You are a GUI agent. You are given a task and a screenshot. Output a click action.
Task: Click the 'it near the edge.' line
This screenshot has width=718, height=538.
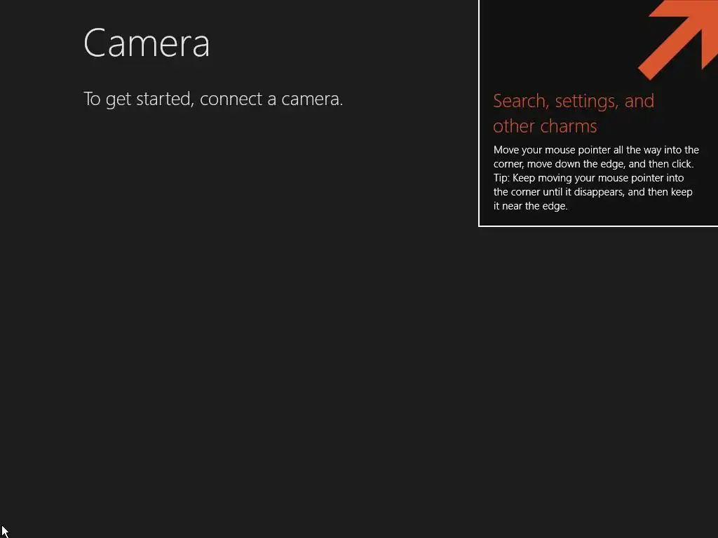coord(530,206)
